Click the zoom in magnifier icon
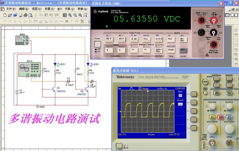 pyautogui.click(x=70, y=15)
